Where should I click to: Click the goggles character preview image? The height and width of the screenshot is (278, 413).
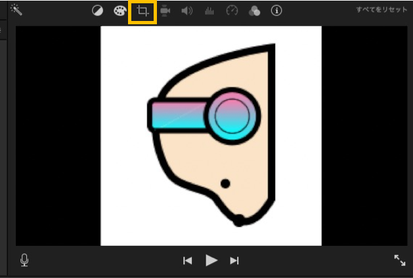pyautogui.click(x=211, y=136)
